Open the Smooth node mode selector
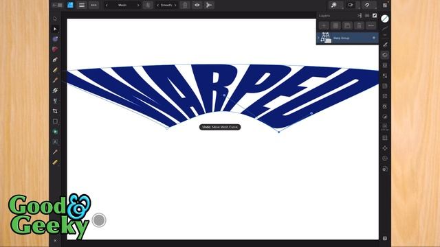Image resolution: width=440 pixels, height=247 pixels. coord(166,5)
